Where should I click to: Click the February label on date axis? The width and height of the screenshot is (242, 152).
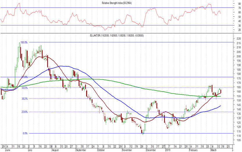[193, 150]
